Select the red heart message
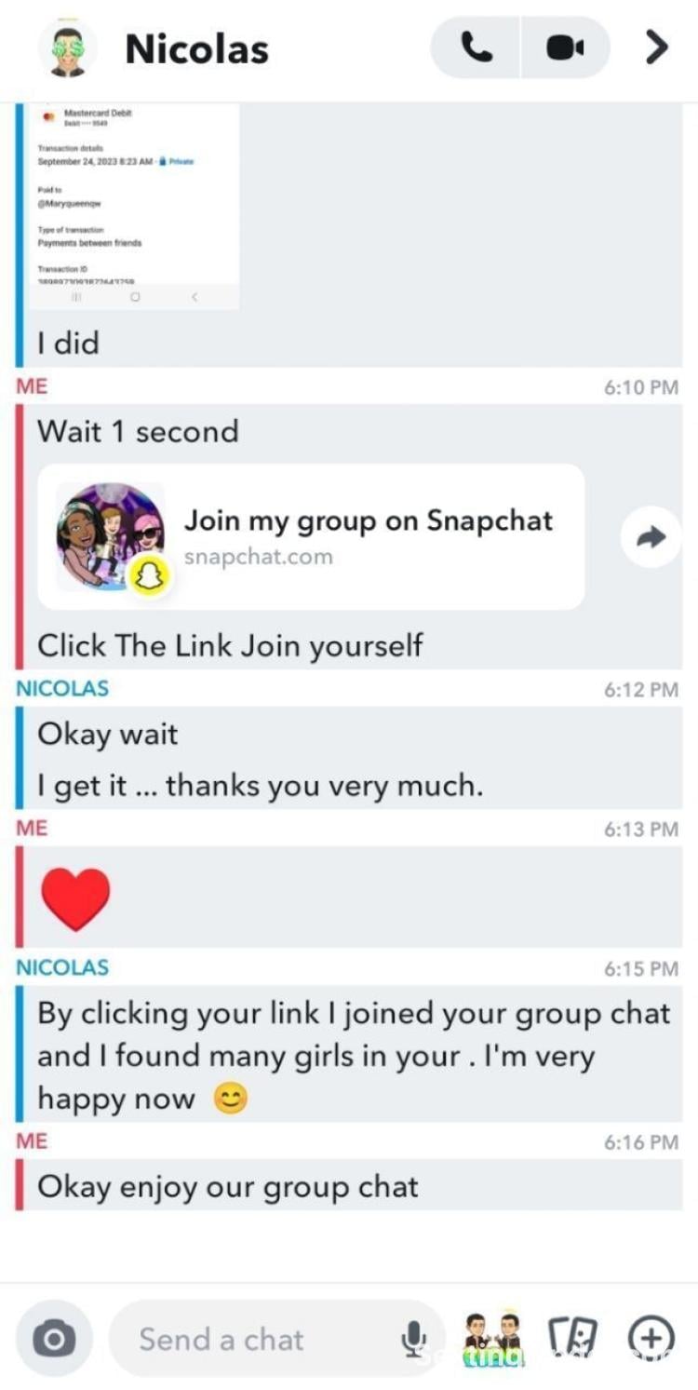Screen dimensions: 698x1390 click(75, 900)
